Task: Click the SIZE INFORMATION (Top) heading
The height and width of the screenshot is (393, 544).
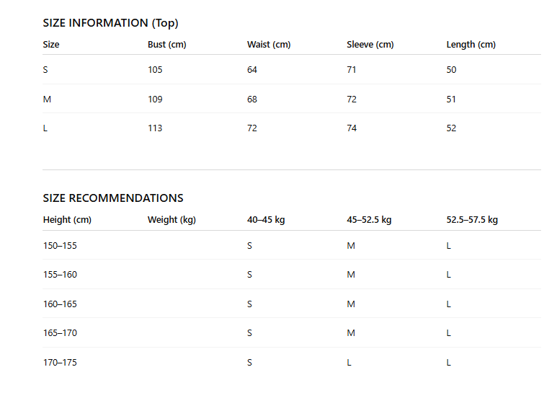Action: point(110,23)
